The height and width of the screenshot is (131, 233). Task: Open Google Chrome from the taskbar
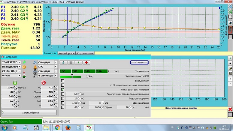point(57,127)
